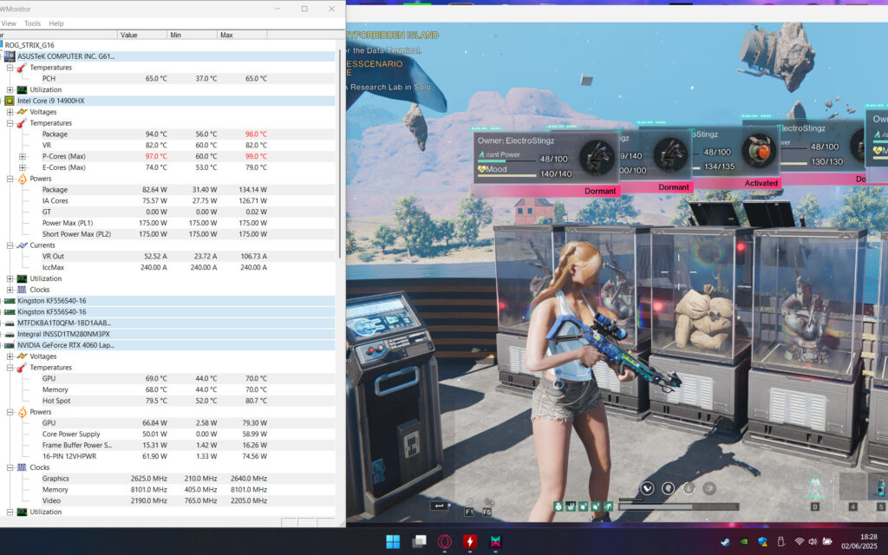This screenshot has height=555, width=888.
Task: Collapse the Intel Powers section
Action: pyautogui.click(x=10, y=179)
